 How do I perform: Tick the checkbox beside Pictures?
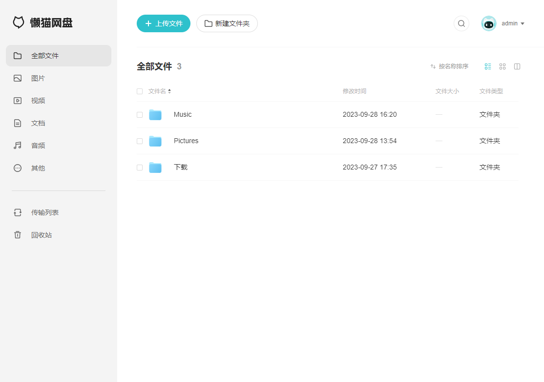[x=140, y=141]
